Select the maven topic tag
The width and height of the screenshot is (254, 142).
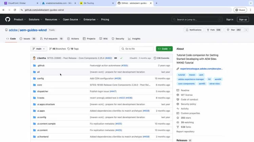192,75
